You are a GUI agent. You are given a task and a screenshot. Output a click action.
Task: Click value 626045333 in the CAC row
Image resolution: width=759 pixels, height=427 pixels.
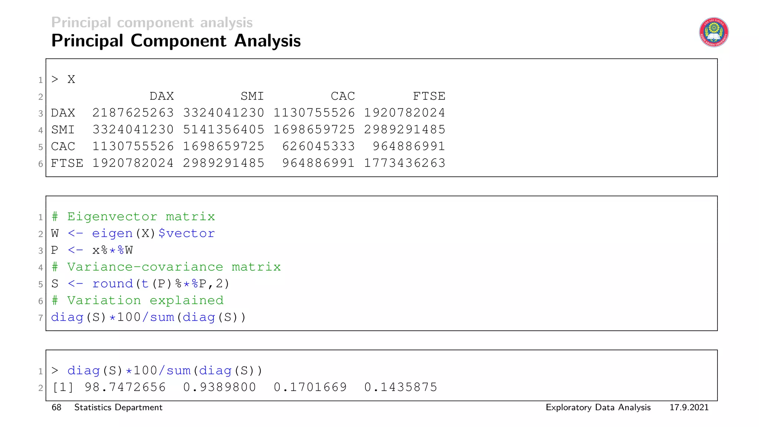point(319,146)
